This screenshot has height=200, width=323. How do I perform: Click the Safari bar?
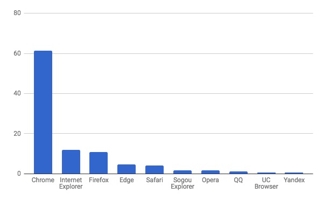(x=155, y=170)
